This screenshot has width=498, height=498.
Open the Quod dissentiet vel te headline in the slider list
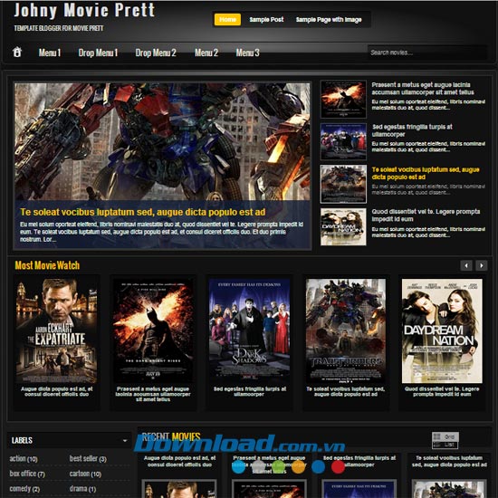point(426,215)
